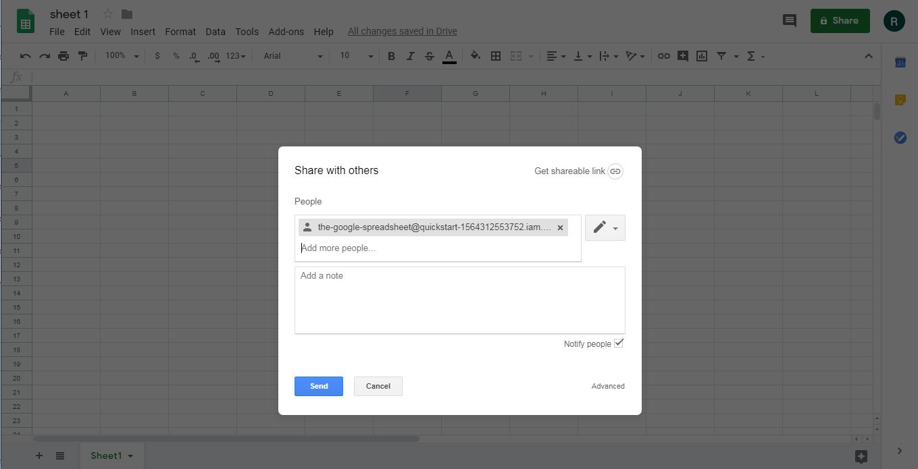
Task: Remove the the-google-spreadsheet email chip
Action: tap(560, 227)
